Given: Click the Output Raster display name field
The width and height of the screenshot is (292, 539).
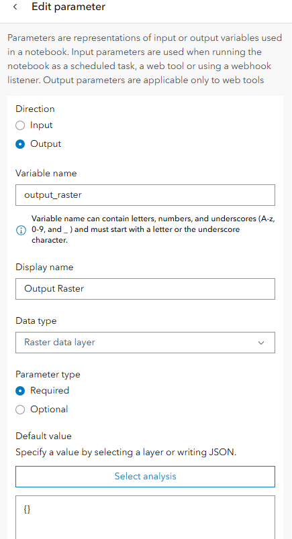Looking at the screenshot, I should (x=145, y=289).
